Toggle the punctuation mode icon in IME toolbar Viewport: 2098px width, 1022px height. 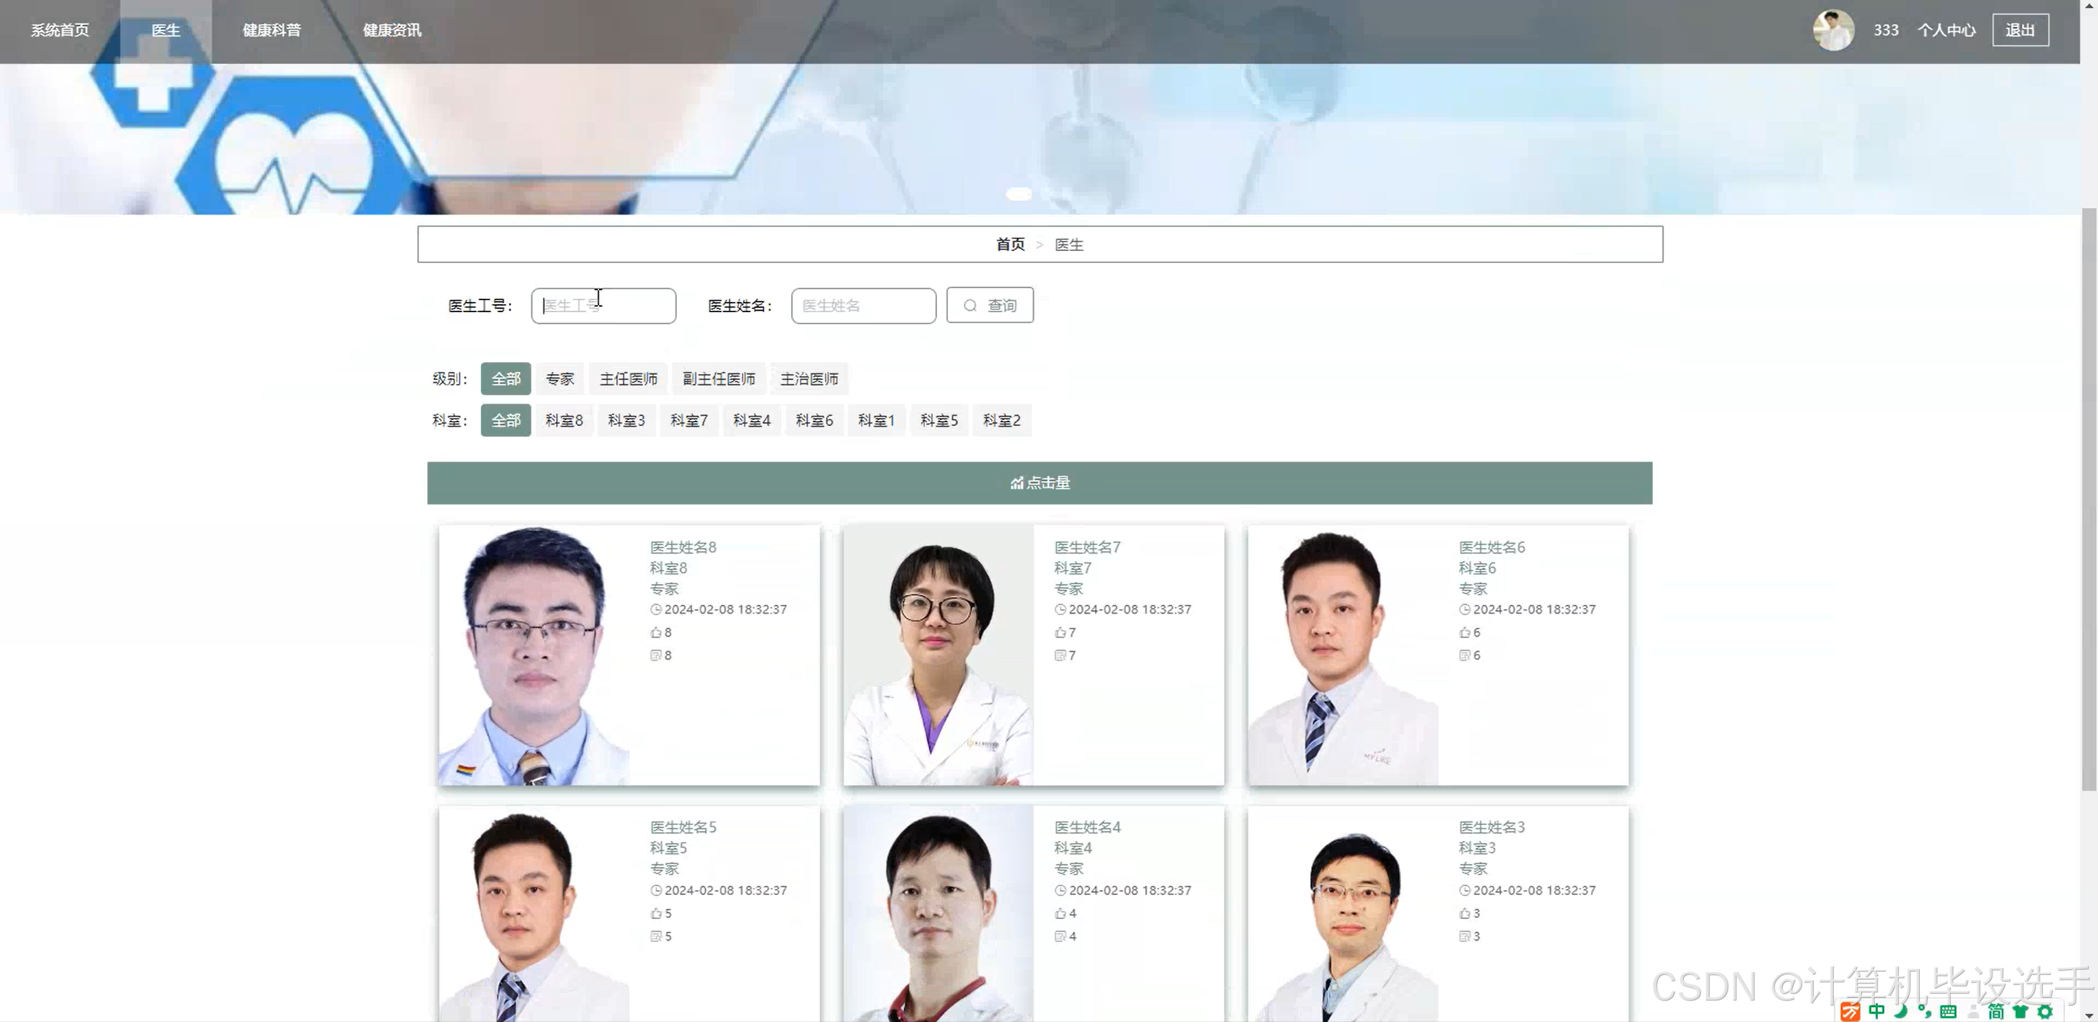point(1924,1011)
